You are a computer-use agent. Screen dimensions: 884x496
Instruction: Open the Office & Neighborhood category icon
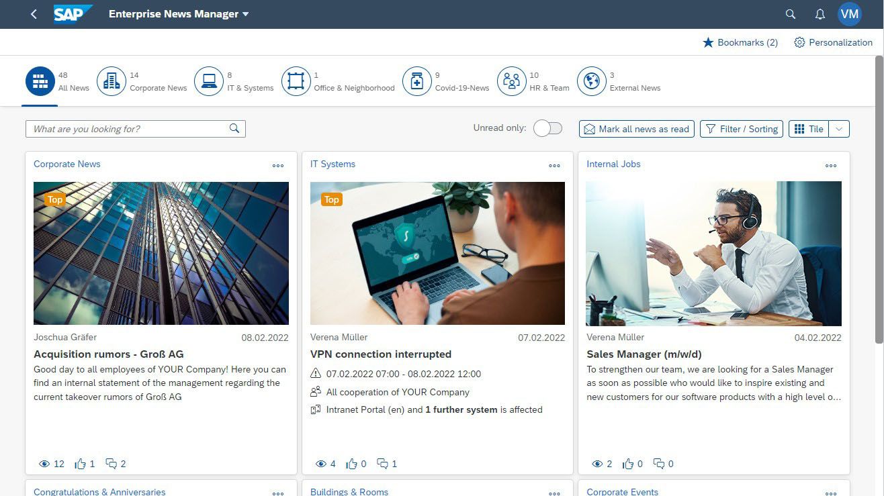[296, 81]
